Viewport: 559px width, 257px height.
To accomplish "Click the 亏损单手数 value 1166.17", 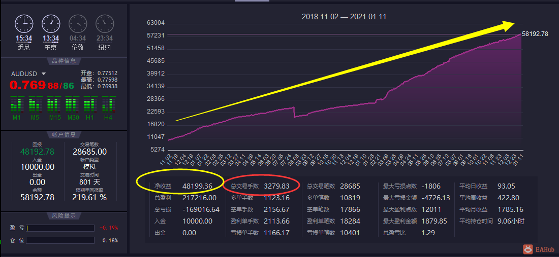I will coord(276,233).
